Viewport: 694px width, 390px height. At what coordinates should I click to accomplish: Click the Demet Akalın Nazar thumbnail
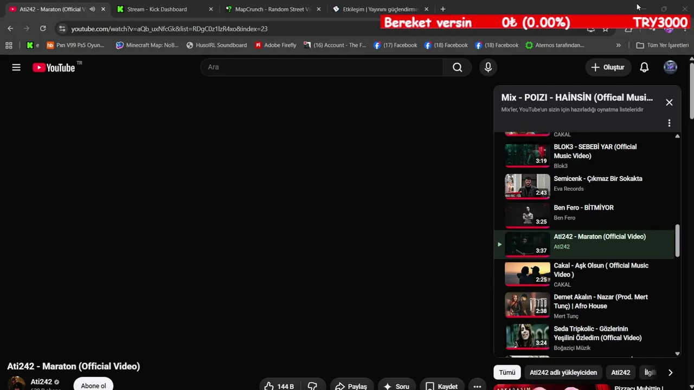click(528, 305)
